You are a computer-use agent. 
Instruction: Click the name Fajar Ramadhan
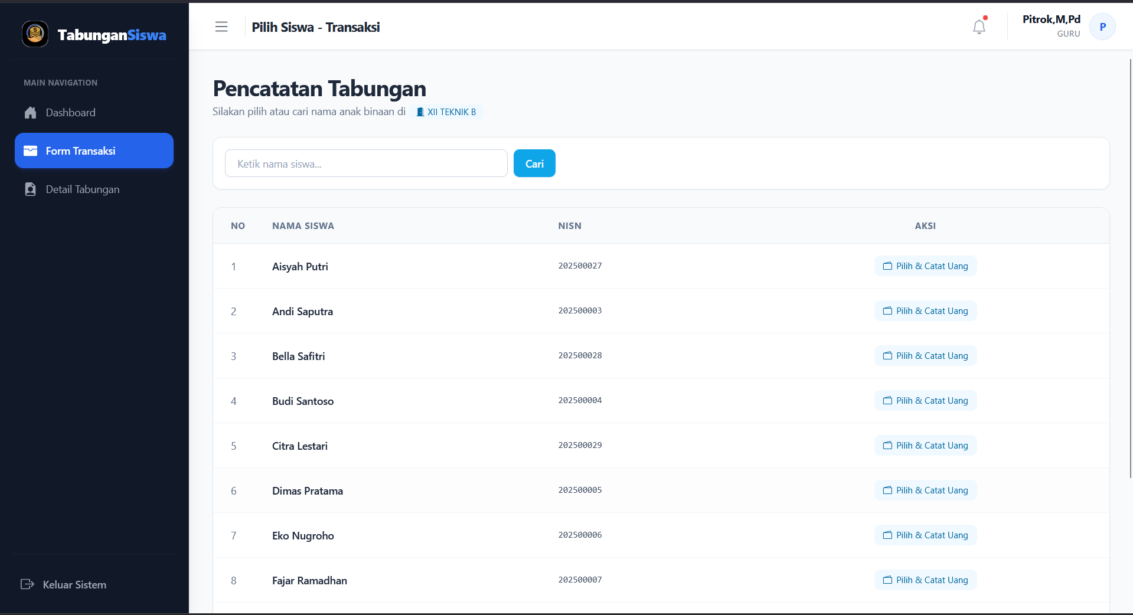(309, 581)
